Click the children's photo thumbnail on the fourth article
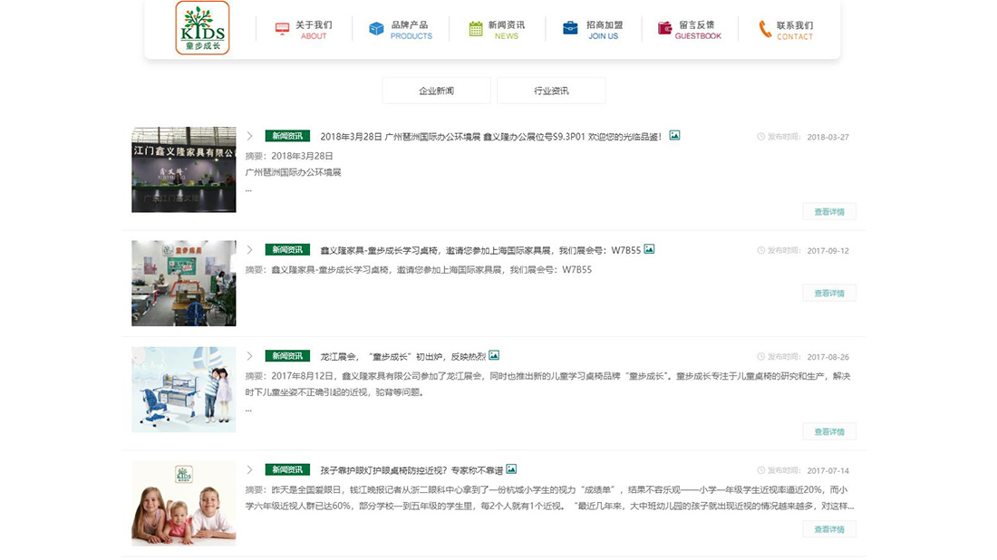The image size is (997, 560). coord(183,503)
